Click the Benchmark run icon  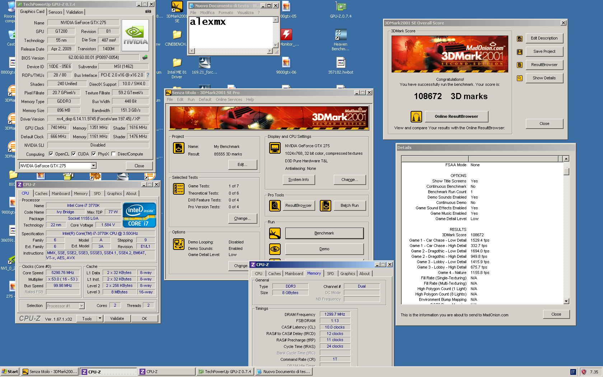[x=275, y=233]
